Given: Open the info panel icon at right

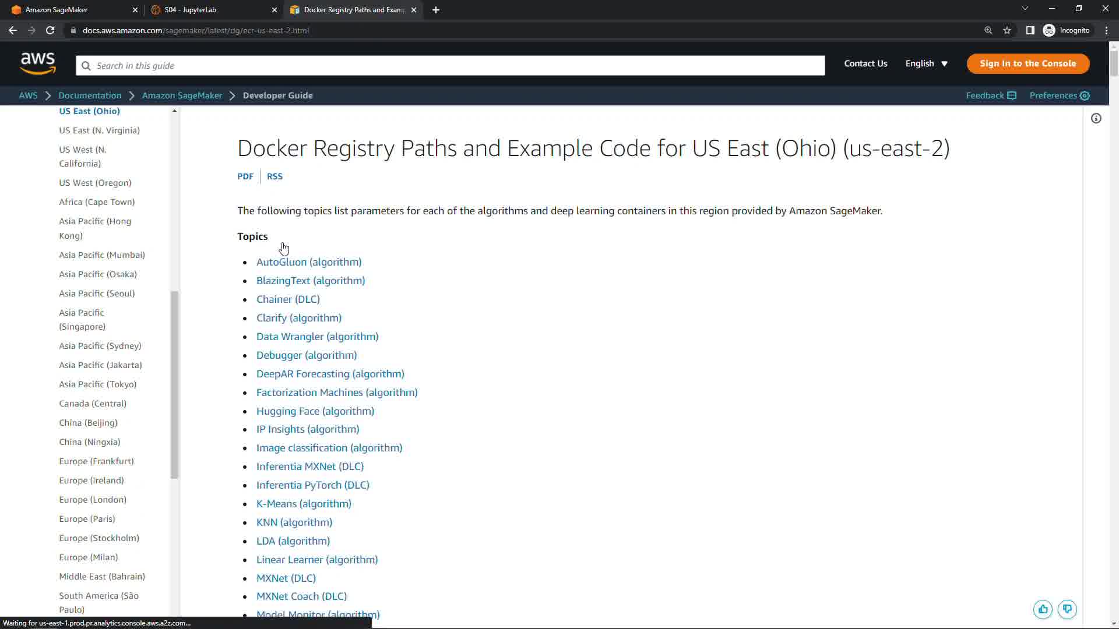Looking at the screenshot, I should pos(1096,119).
